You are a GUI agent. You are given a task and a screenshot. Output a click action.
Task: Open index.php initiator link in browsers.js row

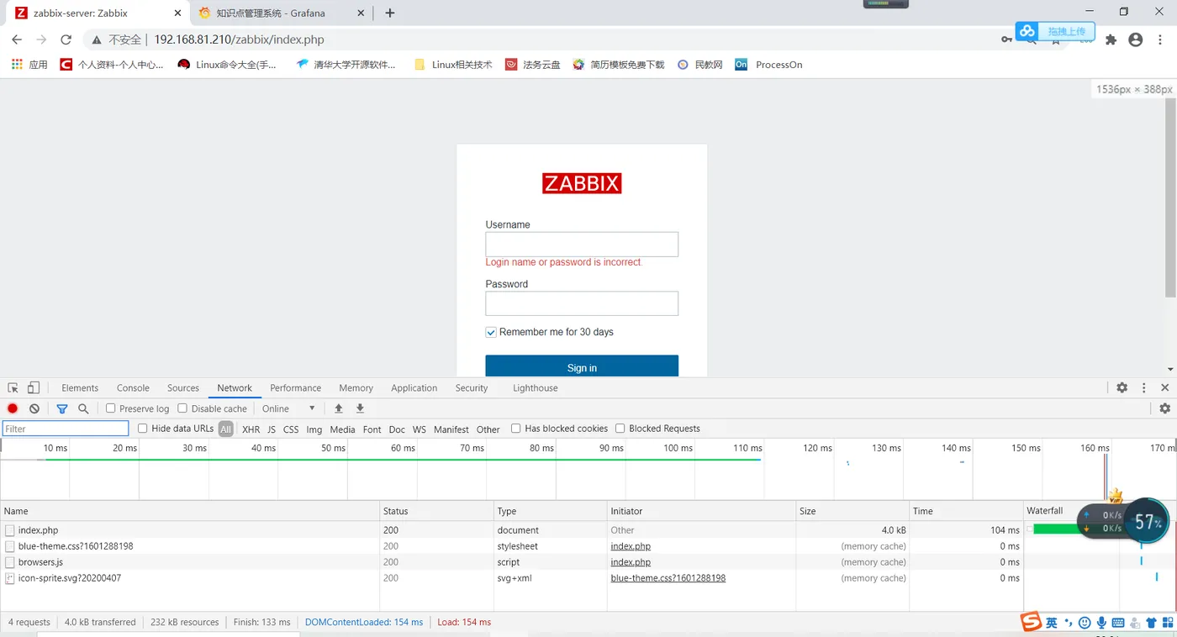click(631, 562)
